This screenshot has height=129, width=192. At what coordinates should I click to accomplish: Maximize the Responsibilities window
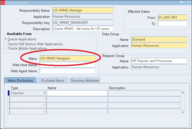(x=186, y=3)
